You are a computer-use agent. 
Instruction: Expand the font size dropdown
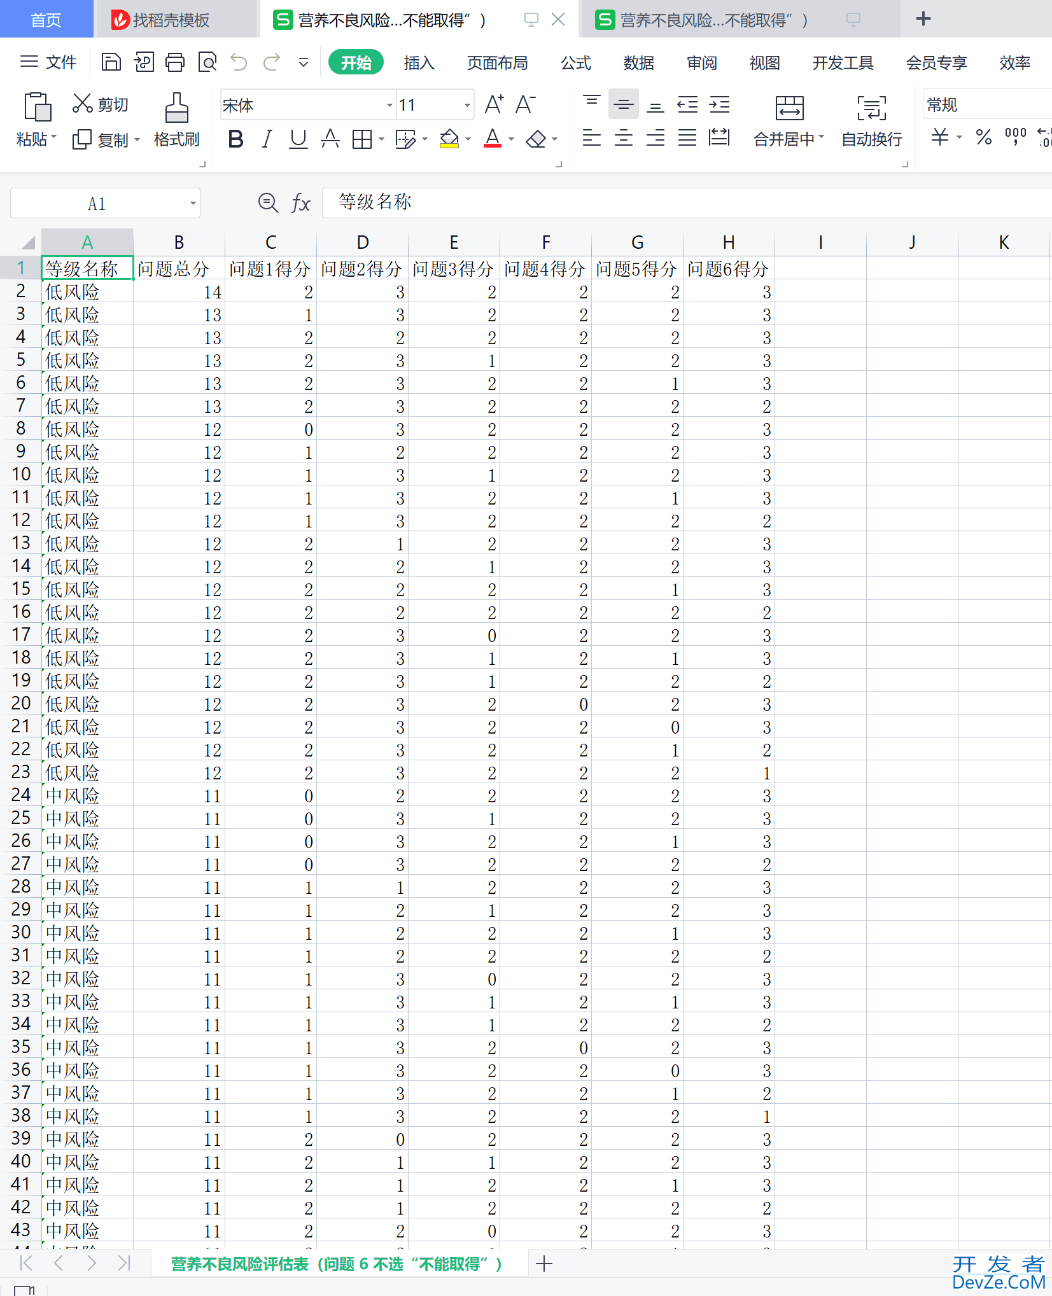467,105
